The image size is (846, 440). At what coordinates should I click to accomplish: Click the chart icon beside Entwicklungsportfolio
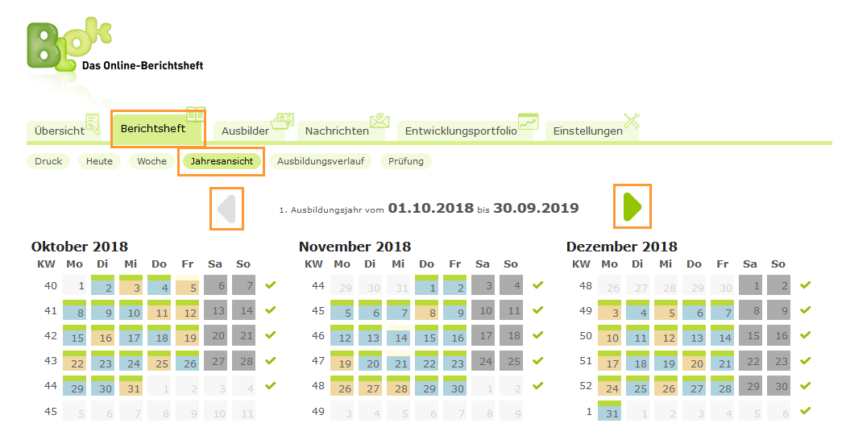click(x=529, y=121)
